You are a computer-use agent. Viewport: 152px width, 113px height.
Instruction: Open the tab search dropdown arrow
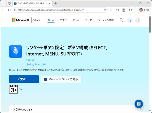pos(4,3)
